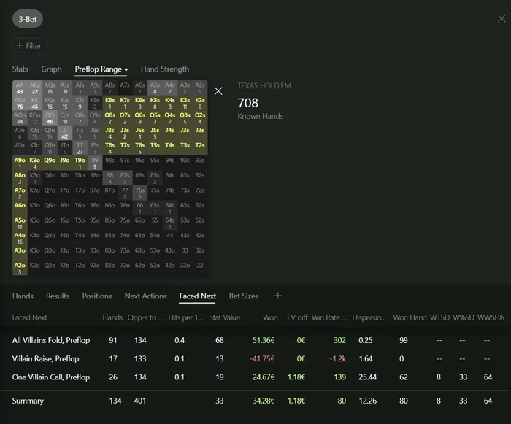Sort by WTSD column header
Screen dimensions: 511x424
point(439,317)
